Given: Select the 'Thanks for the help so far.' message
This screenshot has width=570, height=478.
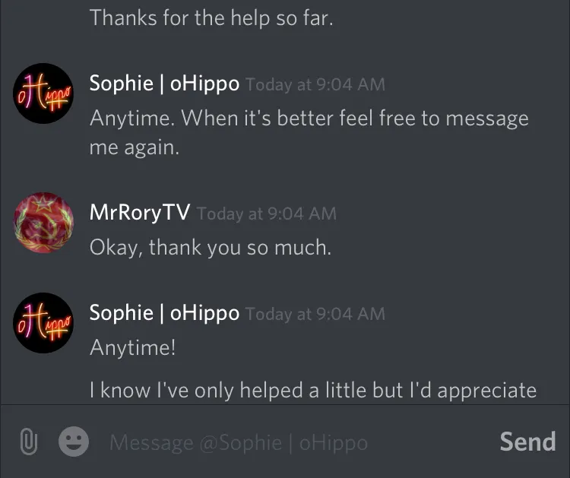Looking at the screenshot, I should [x=211, y=17].
